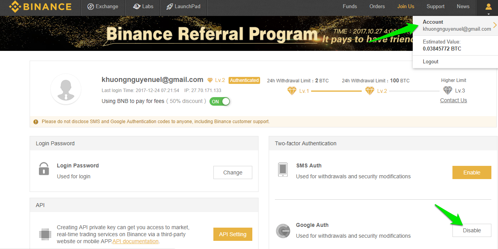498x249 pixels.
Task: Click the Authenticated badge
Action: [x=244, y=80]
